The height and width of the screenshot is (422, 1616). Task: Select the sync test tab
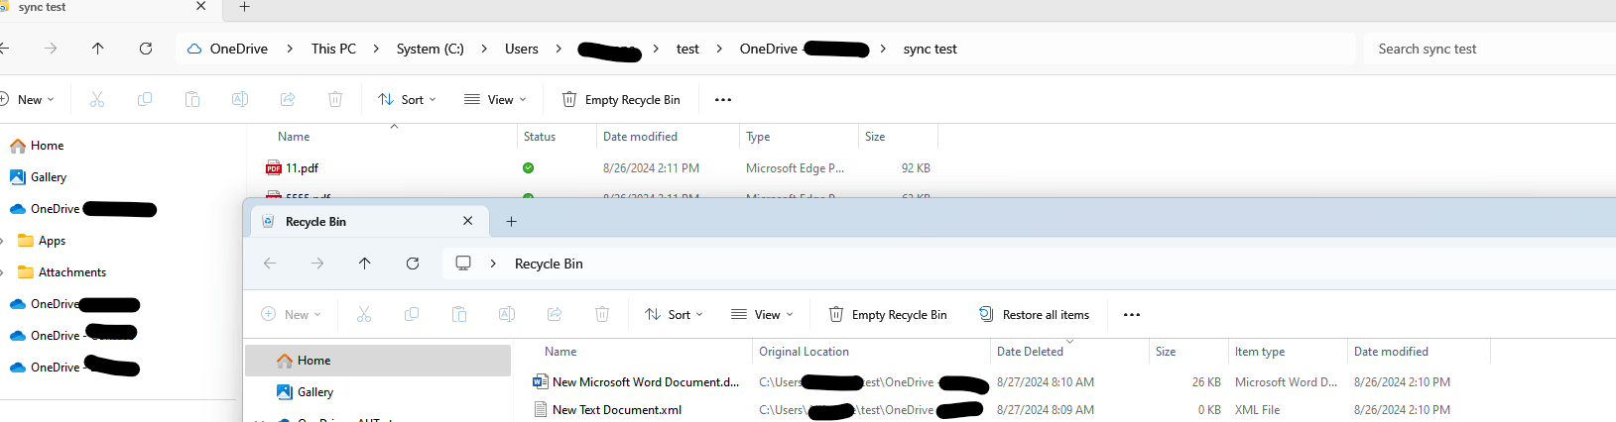click(107, 7)
